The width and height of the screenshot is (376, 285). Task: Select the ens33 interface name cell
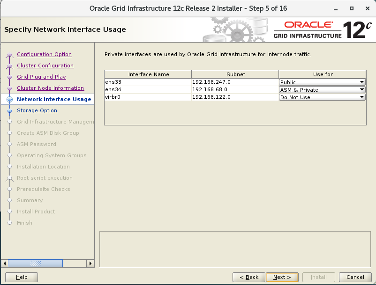[x=148, y=82]
